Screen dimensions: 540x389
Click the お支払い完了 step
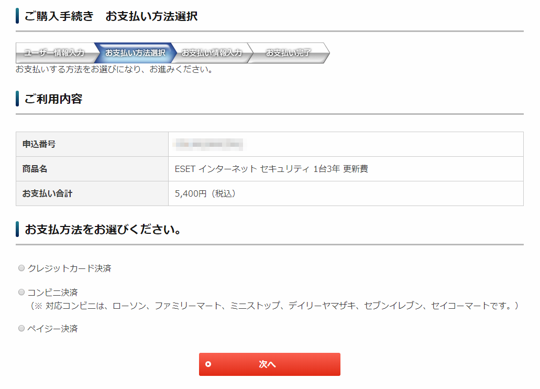[x=288, y=53]
